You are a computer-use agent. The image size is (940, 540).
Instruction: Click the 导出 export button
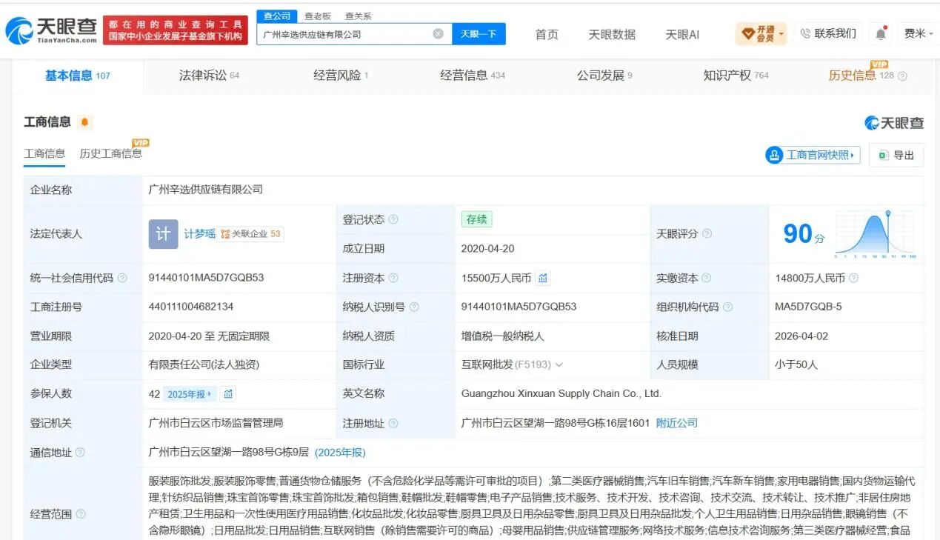click(896, 155)
